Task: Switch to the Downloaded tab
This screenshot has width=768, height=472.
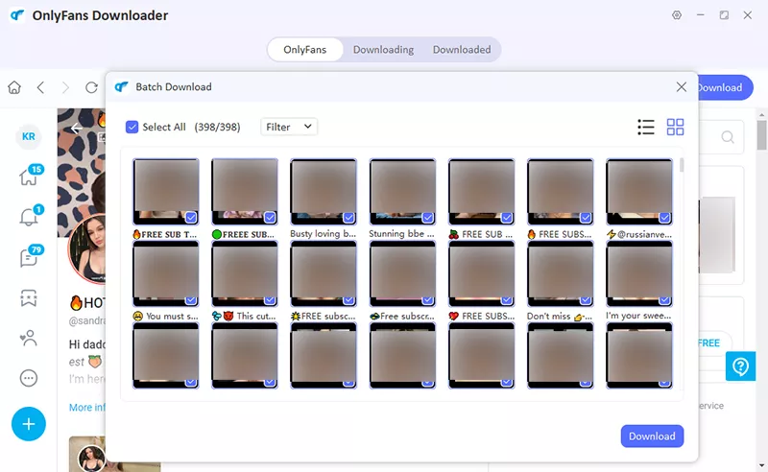Action: [462, 50]
